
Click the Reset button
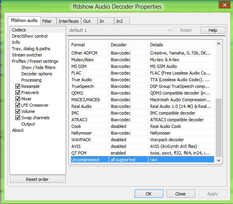coord(186,30)
